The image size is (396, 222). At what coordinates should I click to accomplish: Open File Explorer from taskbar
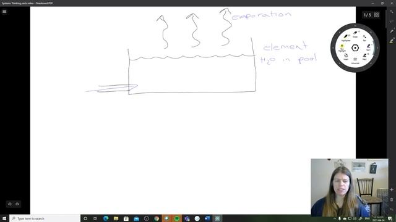point(116,218)
